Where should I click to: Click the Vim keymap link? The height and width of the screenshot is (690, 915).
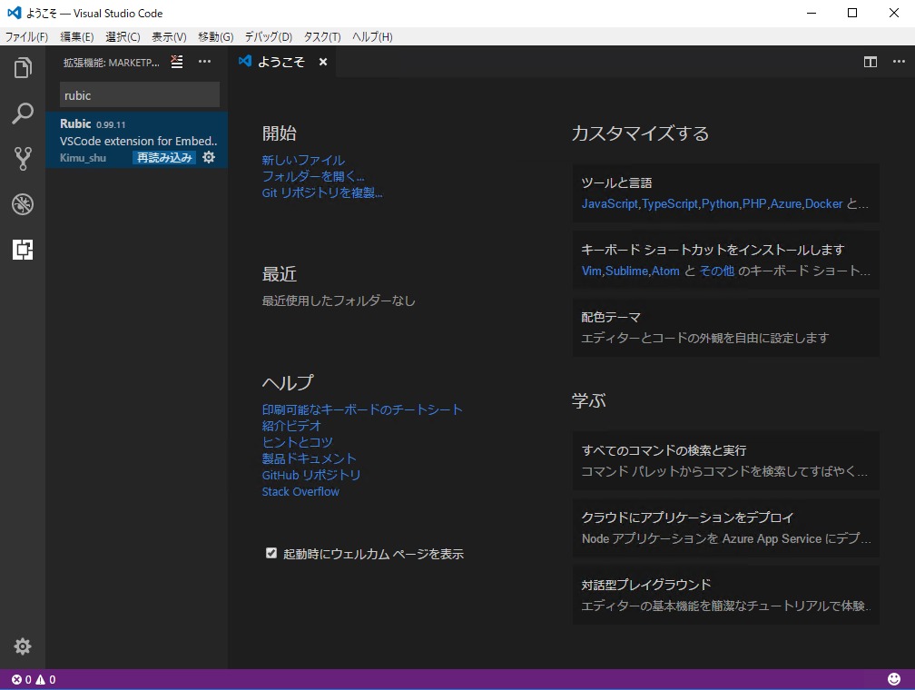592,271
